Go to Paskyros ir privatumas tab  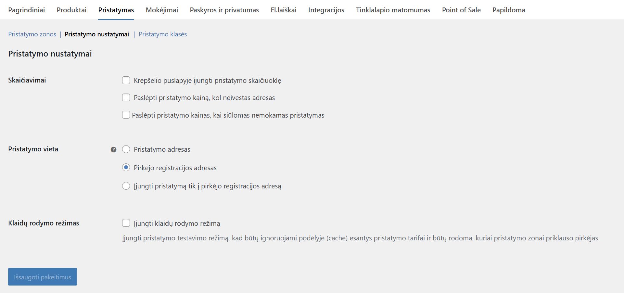[x=224, y=10]
